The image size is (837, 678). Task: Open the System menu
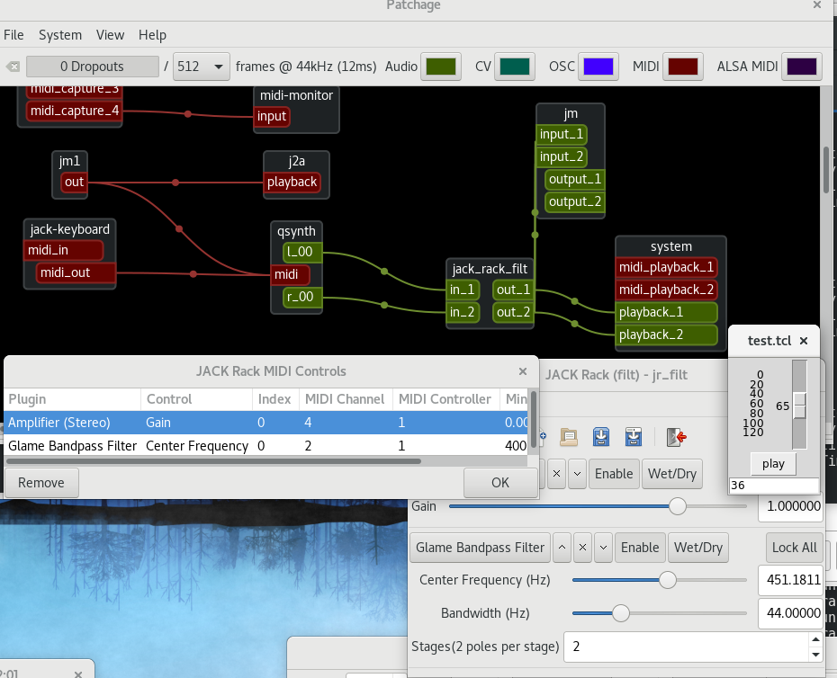pos(60,35)
